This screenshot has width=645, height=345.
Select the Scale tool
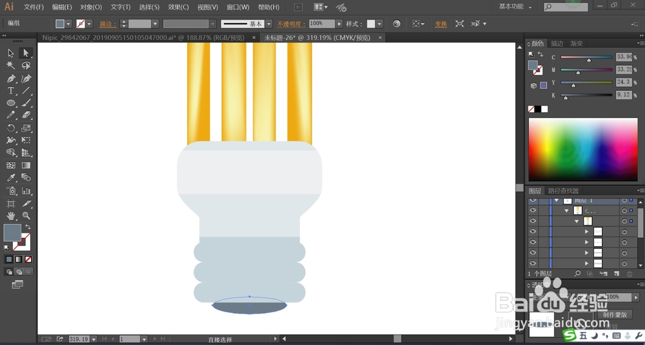pos(26,128)
